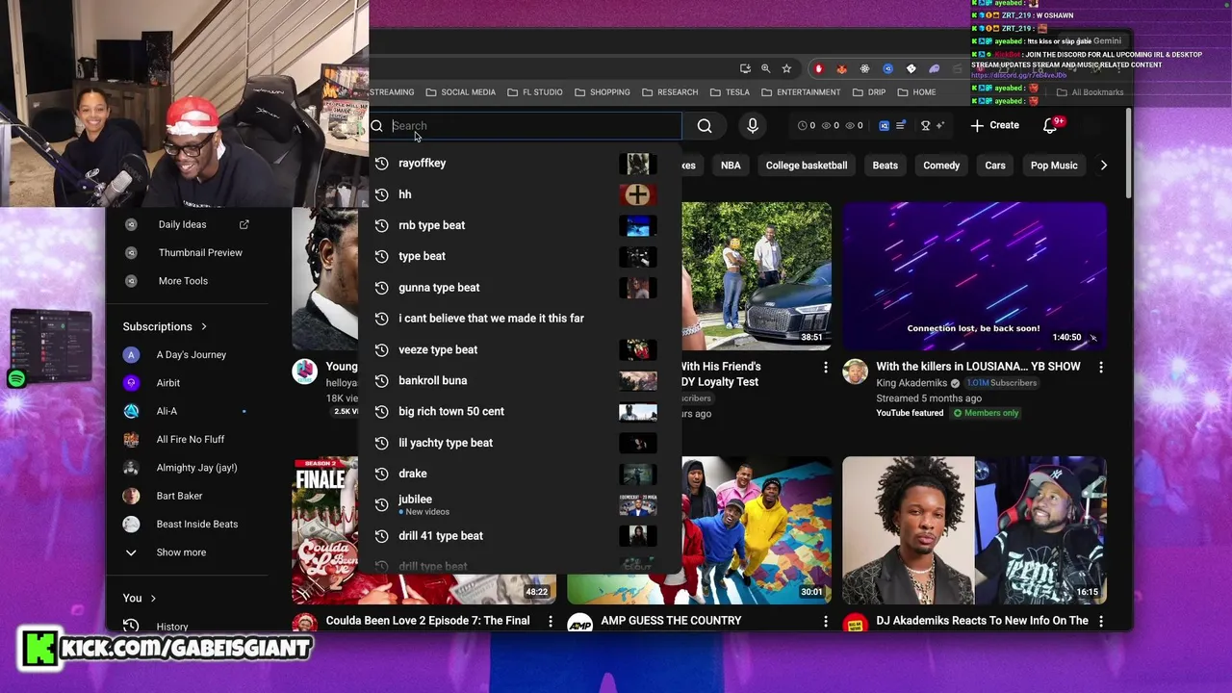Image resolution: width=1232 pixels, height=693 pixels.
Task: Open the FL STUDIO bookmarks folder
Action: [x=534, y=92]
